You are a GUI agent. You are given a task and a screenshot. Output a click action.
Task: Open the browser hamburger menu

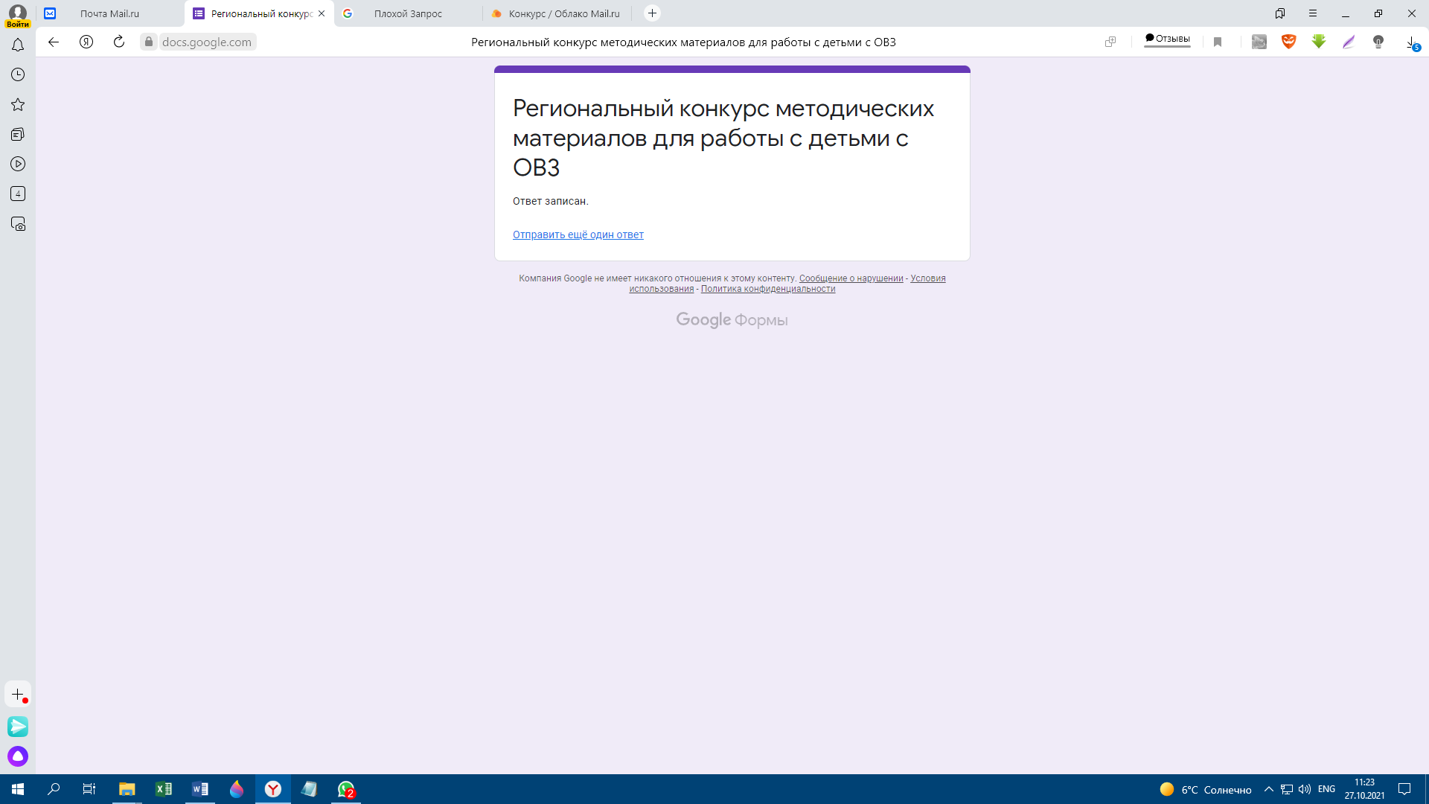1313,13
